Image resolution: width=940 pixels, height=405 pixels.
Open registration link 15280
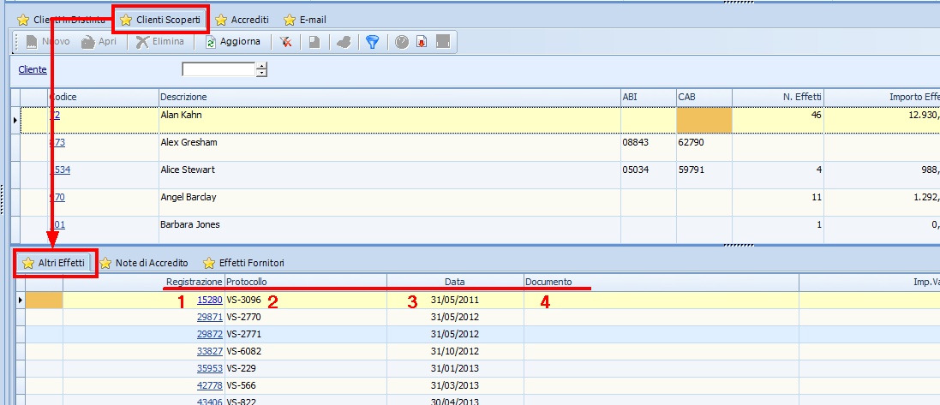209,301
